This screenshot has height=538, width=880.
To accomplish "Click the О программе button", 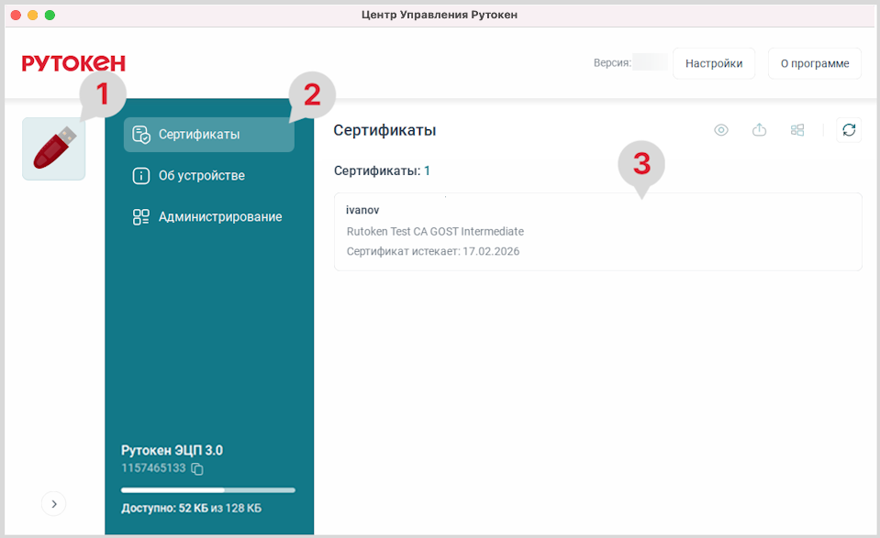I will click(x=814, y=63).
